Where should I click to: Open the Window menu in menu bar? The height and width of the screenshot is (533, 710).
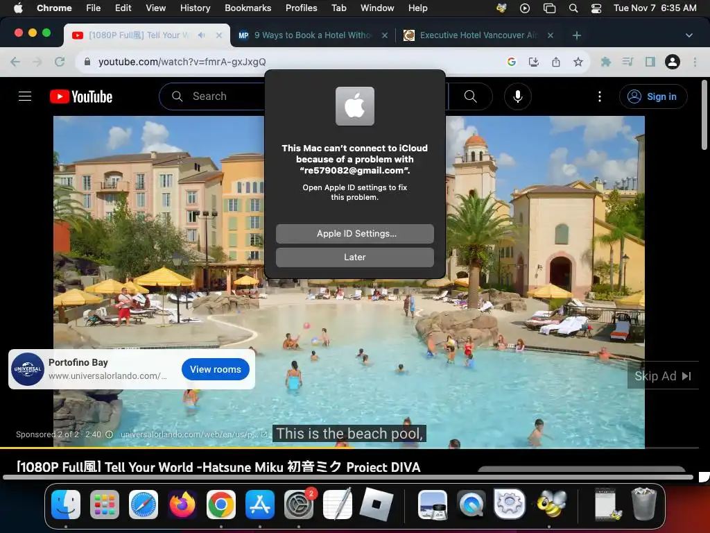click(377, 8)
